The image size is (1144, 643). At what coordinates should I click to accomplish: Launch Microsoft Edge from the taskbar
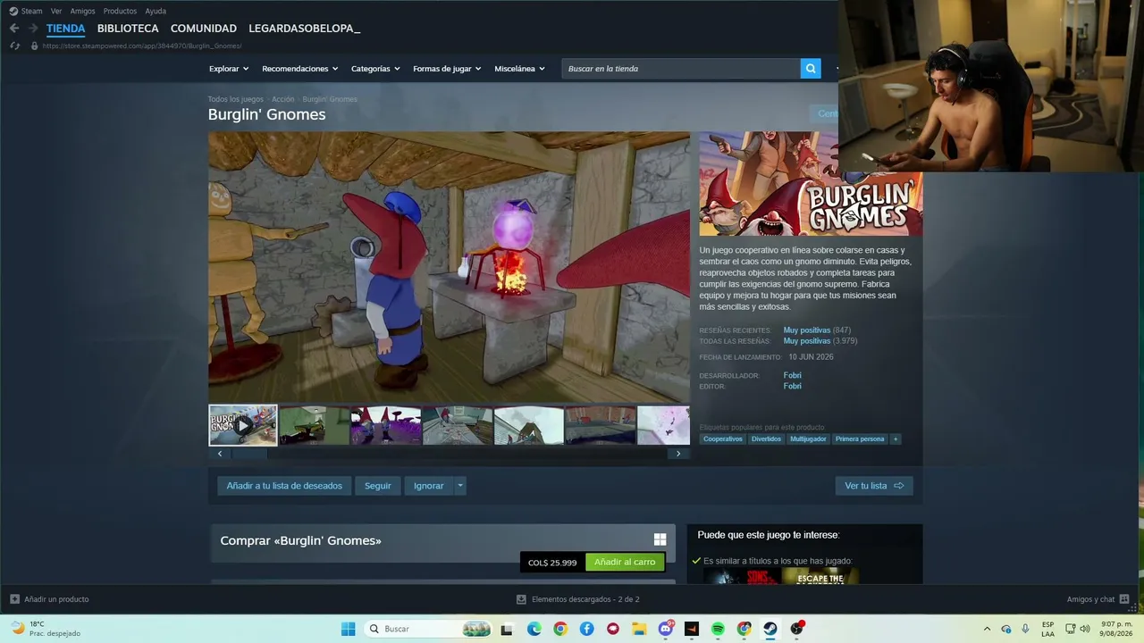[534, 629]
